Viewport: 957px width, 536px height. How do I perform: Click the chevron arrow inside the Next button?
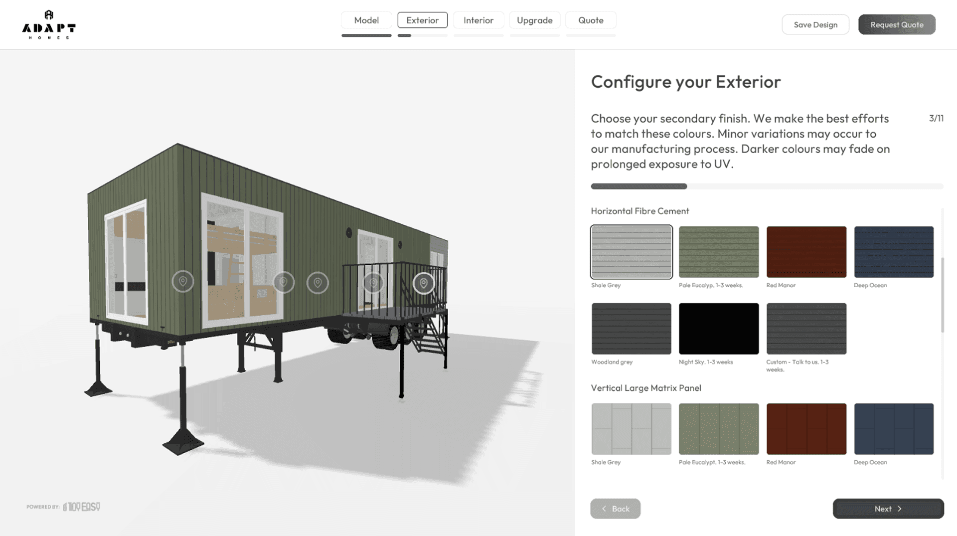coord(900,509)
